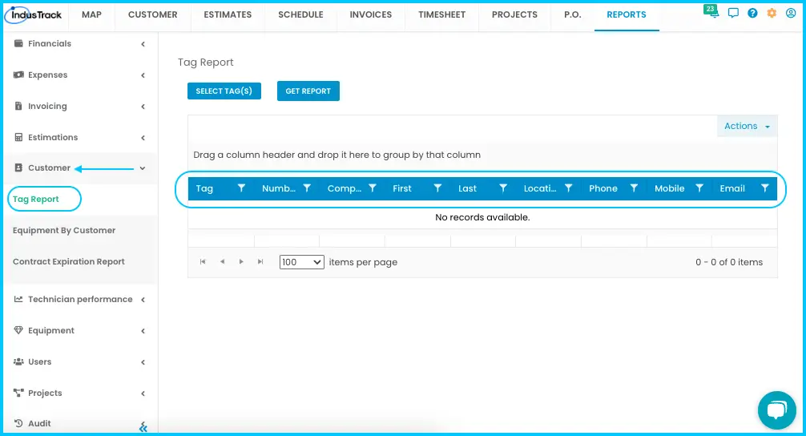Click the help question mark icon
Viewport: 806px width, 436px height.
point(752,14)
